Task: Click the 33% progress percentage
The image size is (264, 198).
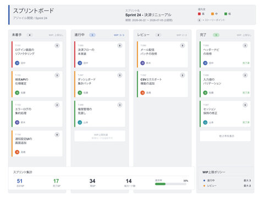Action: (x=186, y=180)
